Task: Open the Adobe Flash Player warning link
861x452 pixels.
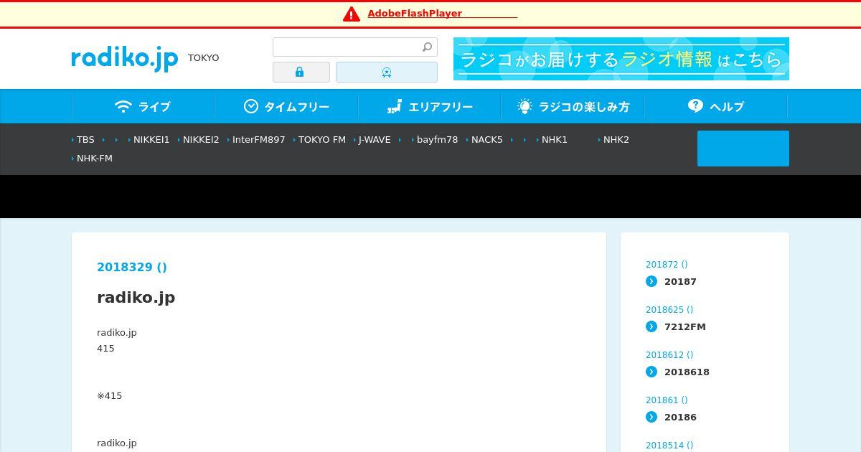Action: point(442,14)
